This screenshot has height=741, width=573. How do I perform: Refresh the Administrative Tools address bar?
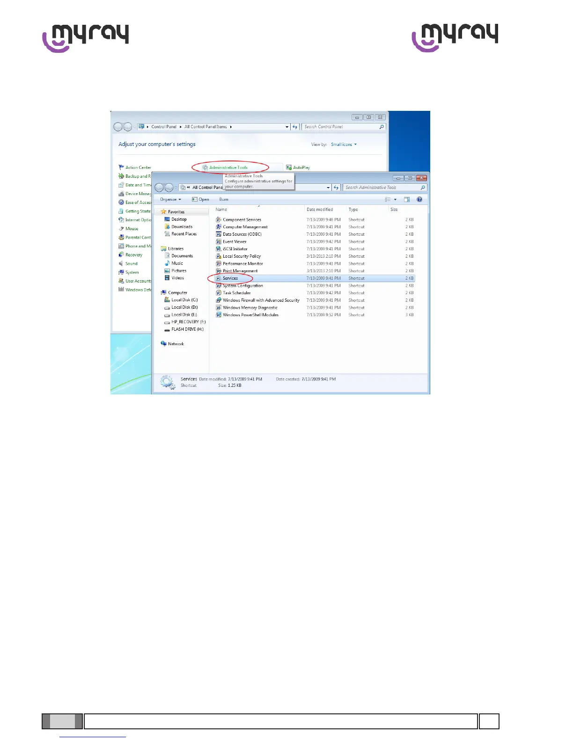click(336, 188)
